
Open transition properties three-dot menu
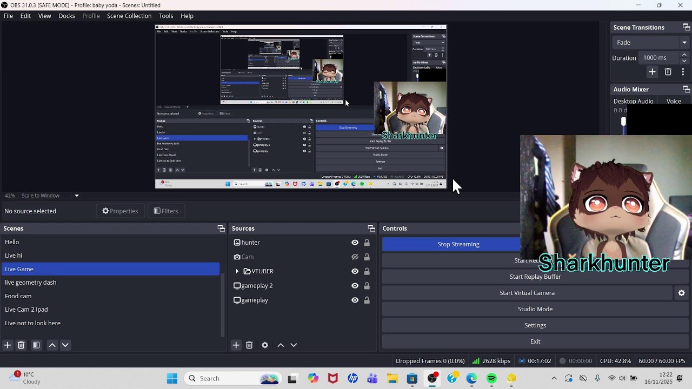(x=683, y=72)
